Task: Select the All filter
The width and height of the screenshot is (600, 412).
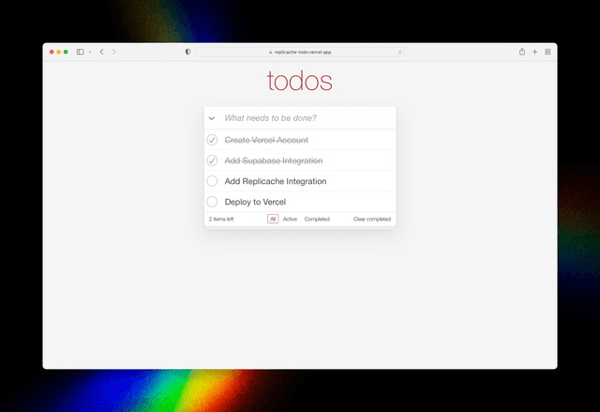Action: click(273, 219)
